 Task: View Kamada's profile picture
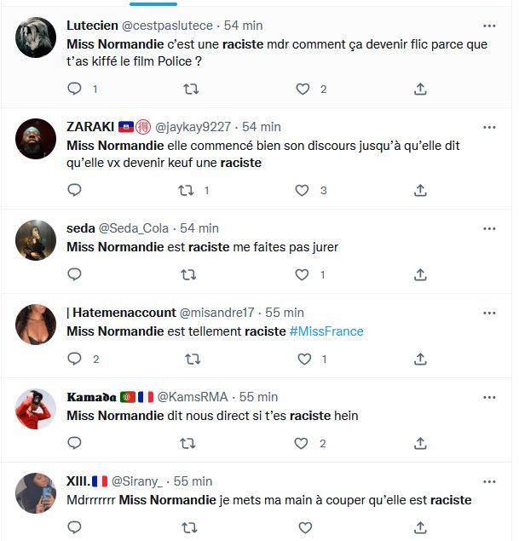pyautogui.click(x=36, y=409)
